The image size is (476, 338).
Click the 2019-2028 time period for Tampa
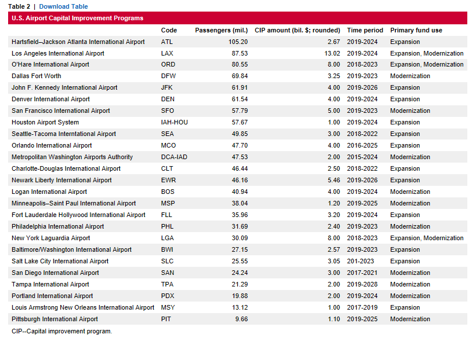point(362,284)
